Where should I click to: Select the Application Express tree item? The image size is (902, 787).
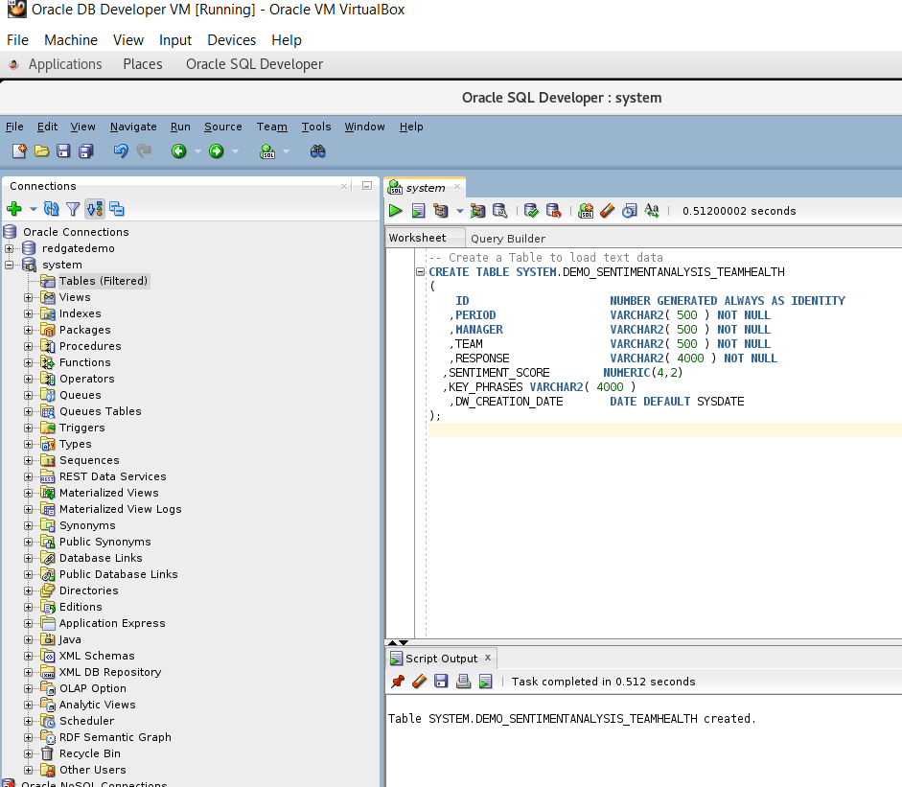pyautogui.click(x=112, y=624)
